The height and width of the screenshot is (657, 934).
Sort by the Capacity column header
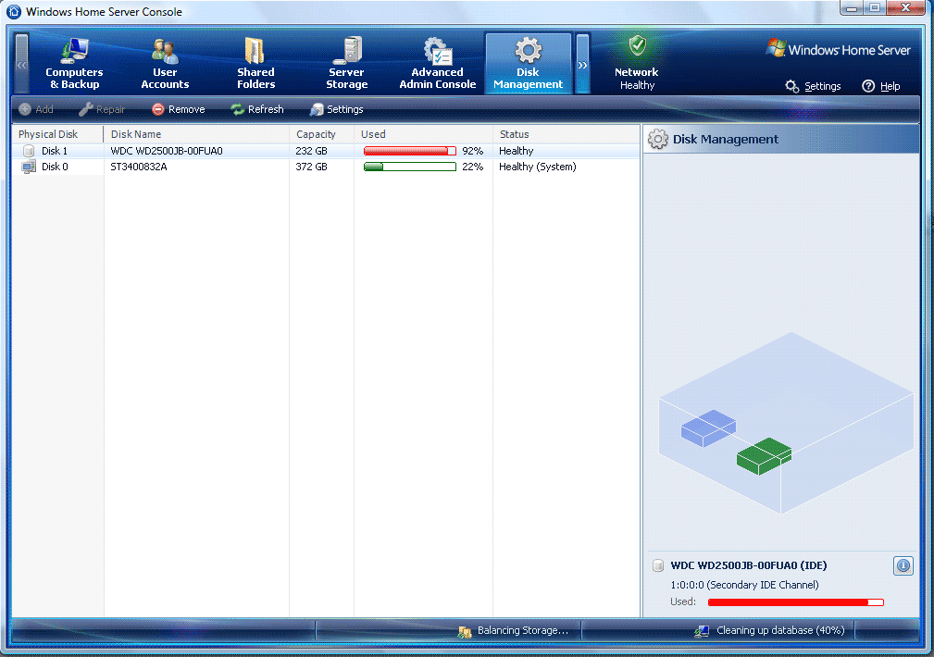pyautogui.click(x=321, y=134)
